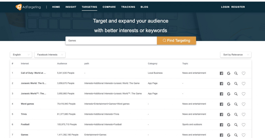The image size is (265, 138).
Task: Click the AdTargeting logo
Action: (x=28, y=7)
